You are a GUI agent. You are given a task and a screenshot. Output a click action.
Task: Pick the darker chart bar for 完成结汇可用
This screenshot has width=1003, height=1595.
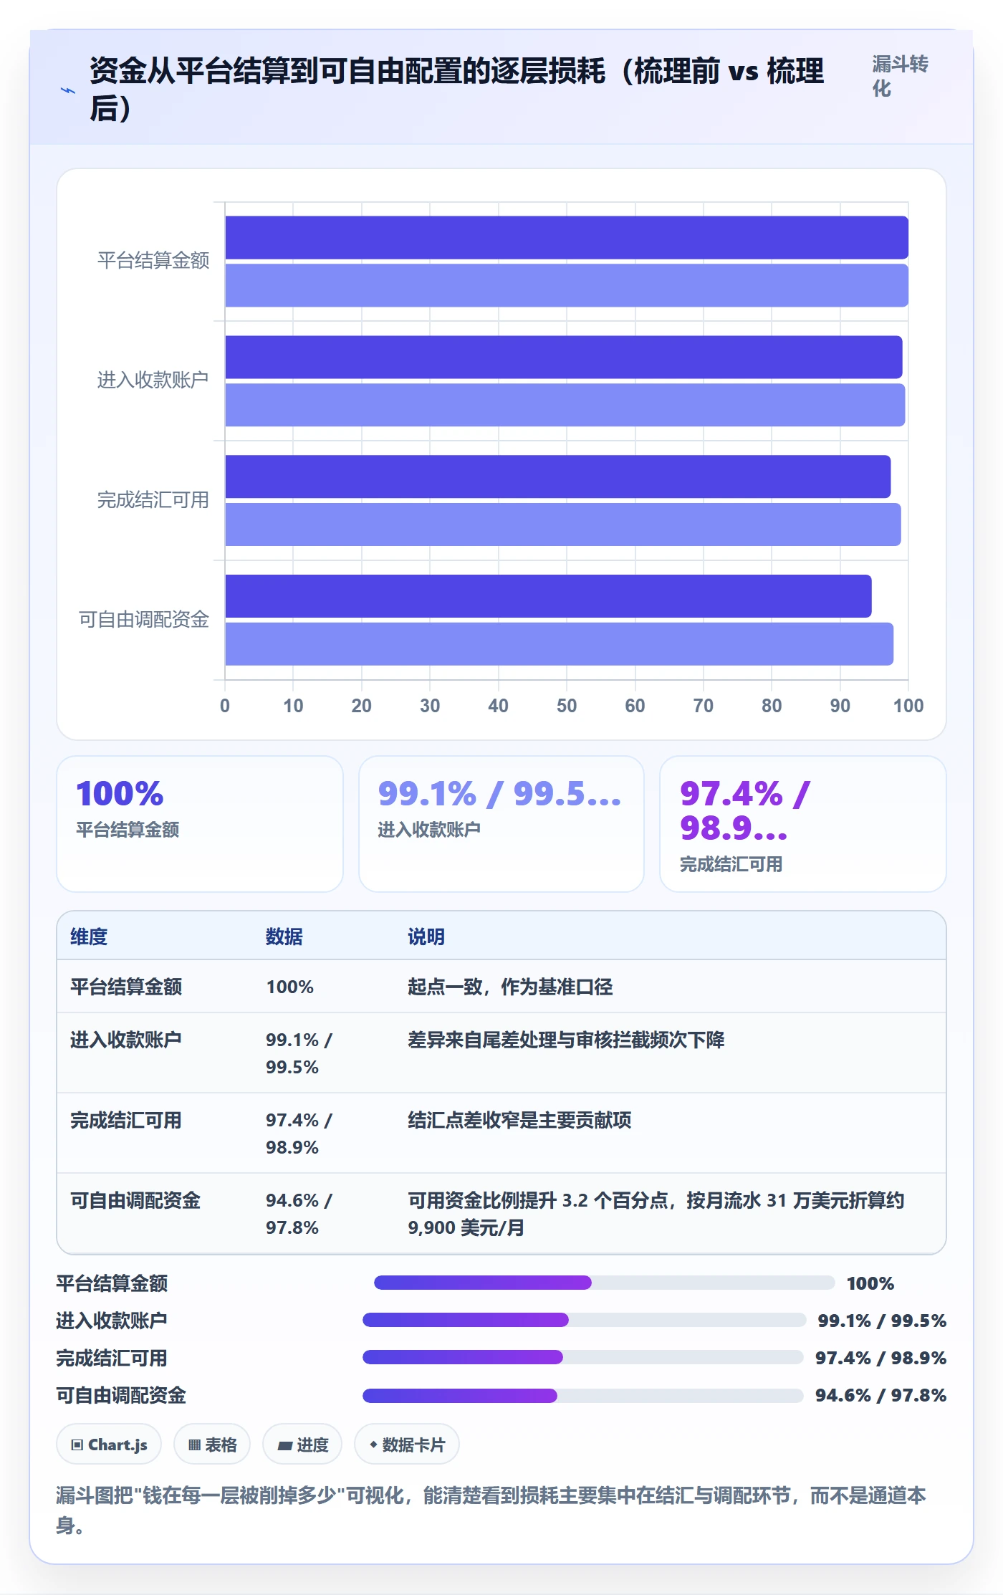coord(558,476)
